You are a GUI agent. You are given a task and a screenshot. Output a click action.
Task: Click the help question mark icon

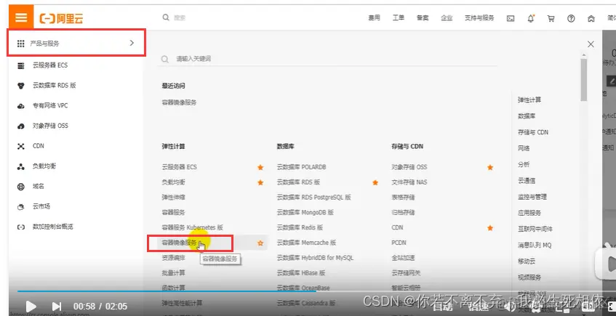pos(571,18)
